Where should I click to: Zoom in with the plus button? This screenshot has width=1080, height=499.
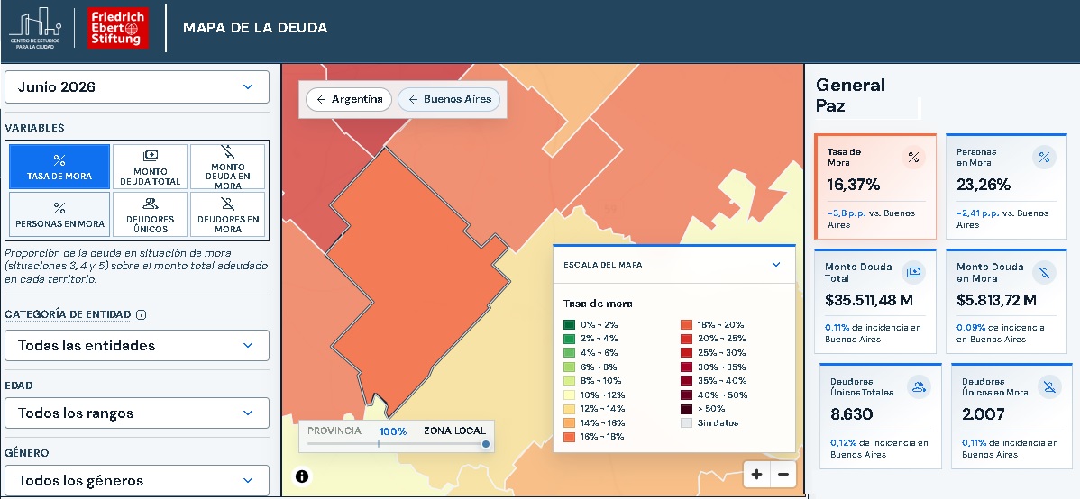757,474
